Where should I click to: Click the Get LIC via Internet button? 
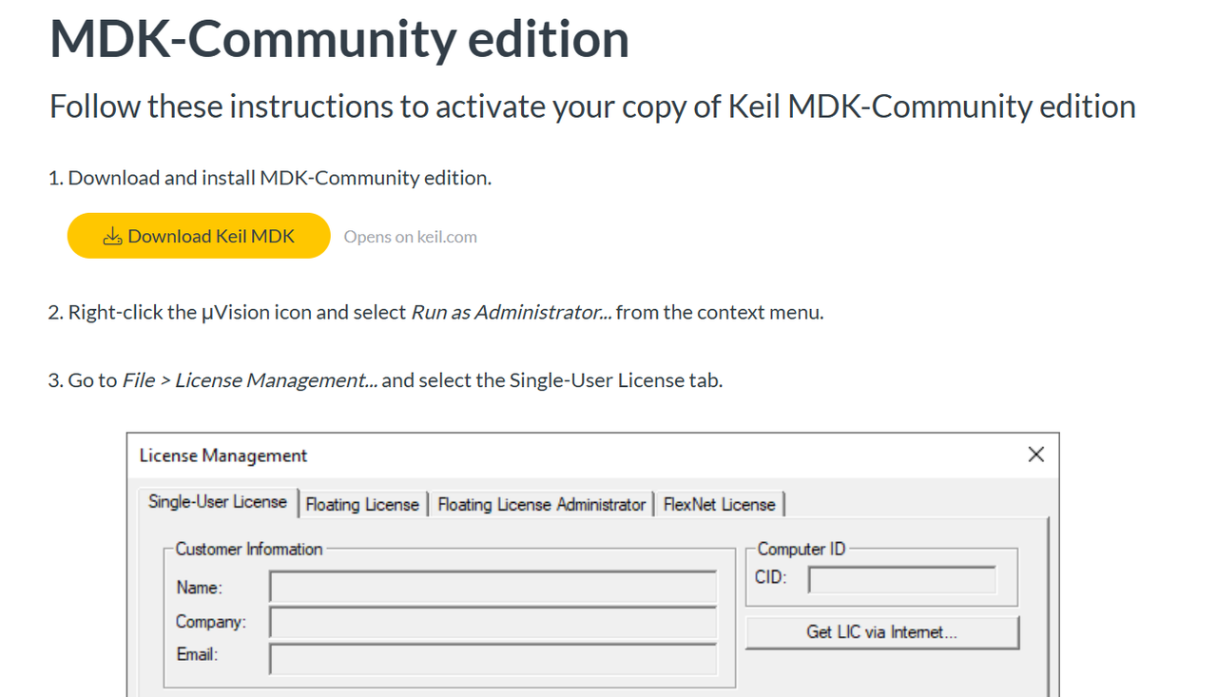(x=881, y=632)
